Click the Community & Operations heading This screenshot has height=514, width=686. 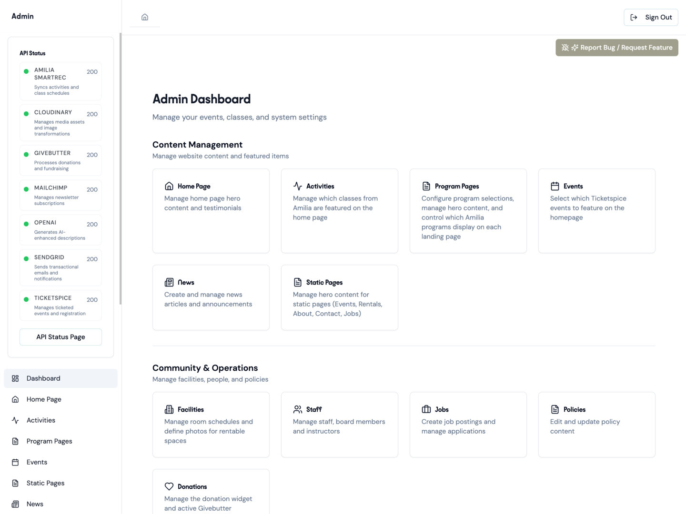205,368
